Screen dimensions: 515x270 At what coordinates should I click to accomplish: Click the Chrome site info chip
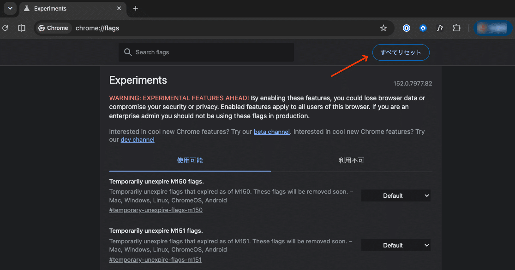coord(53,28)
